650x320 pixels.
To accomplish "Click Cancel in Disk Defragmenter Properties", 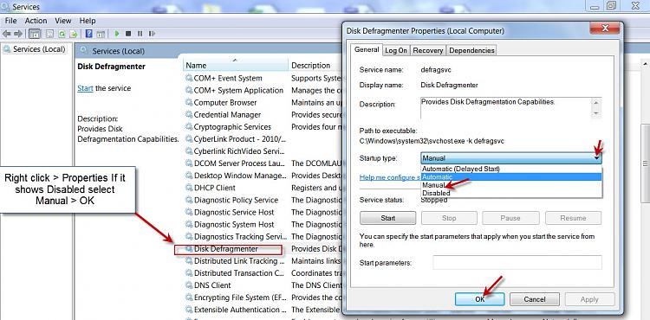I will [535, 299].
